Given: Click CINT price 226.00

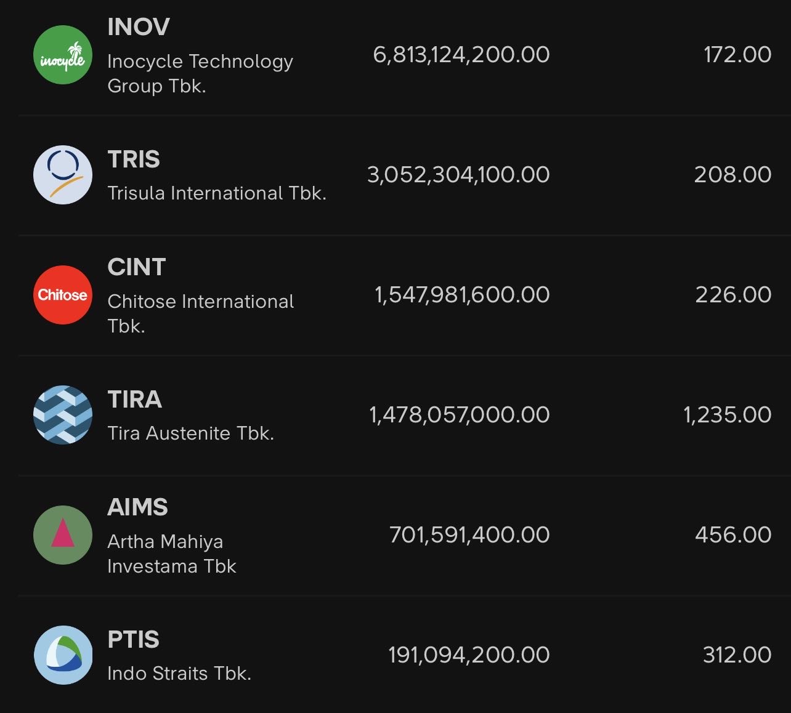Looking at the screenshot, I should 733,295.
